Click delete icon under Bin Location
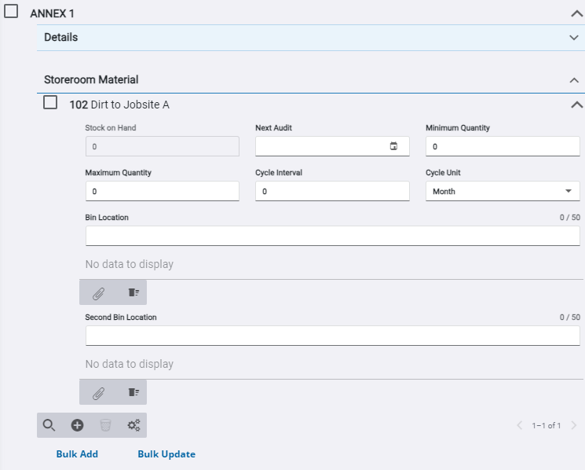The height and width of the screenshot is (470, 585). 133,292
